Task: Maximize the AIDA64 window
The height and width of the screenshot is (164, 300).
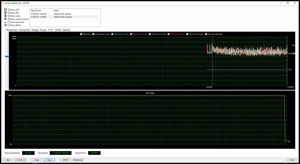Action: click(x=287, y=3)
